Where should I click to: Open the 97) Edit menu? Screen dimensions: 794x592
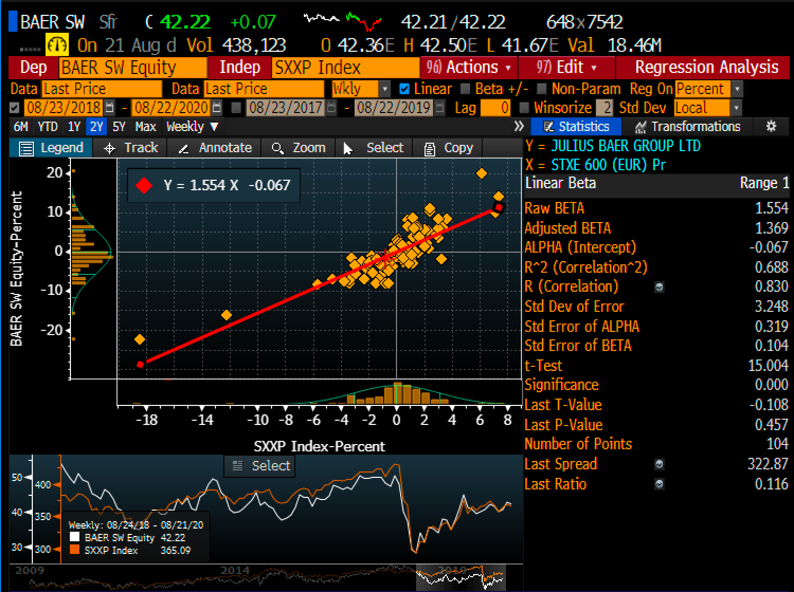click(567, 68)
